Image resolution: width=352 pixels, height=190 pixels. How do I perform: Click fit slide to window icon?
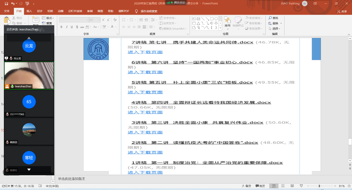pos(348,186)
